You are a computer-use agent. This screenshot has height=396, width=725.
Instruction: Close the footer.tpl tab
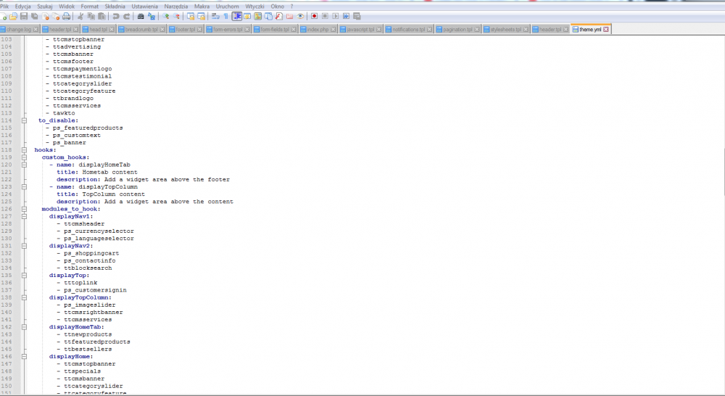[200, 29]
